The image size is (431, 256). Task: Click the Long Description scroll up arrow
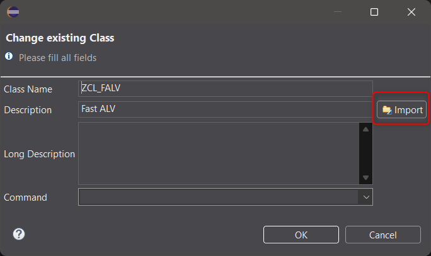point(365,129)
